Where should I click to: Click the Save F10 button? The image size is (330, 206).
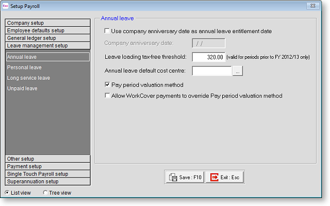point(185,177)
